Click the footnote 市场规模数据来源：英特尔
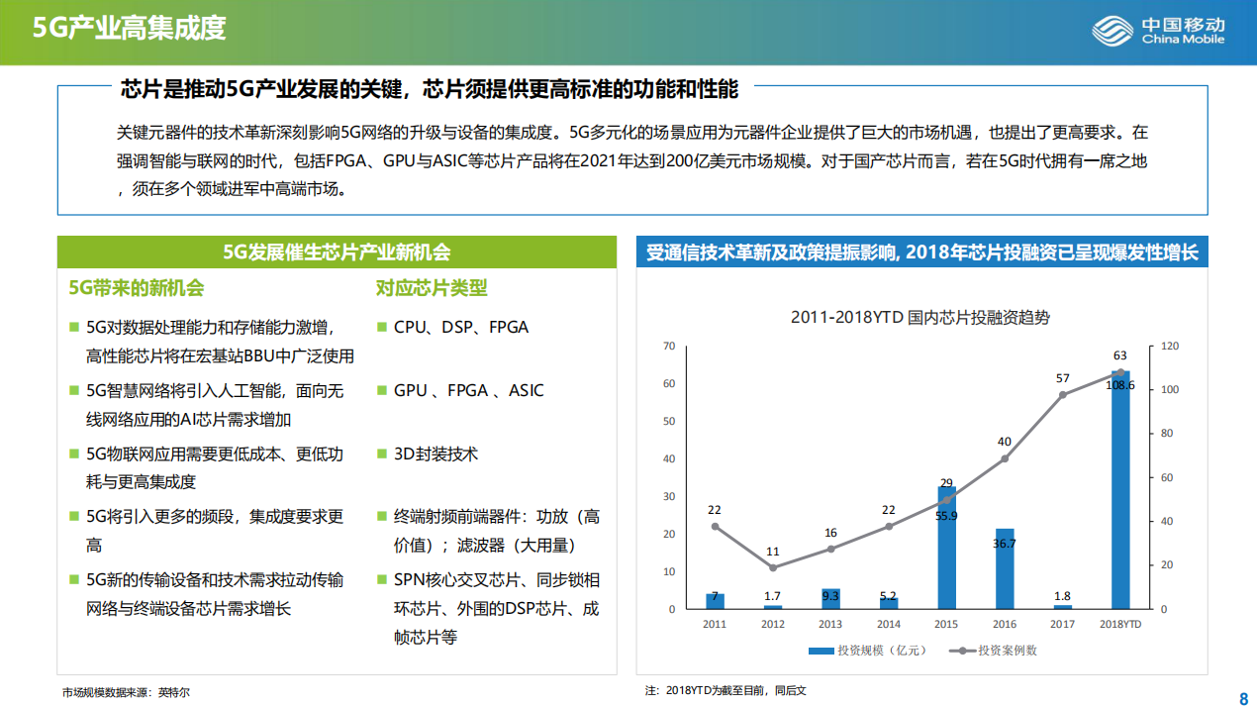Screen dimensions: 1257x707 (125, 691)
